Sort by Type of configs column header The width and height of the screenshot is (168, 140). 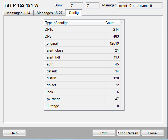(x=74, y=23)
